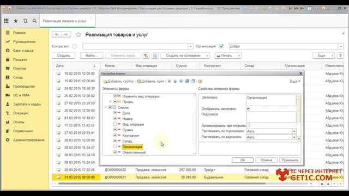This screenshot has width=349, height=196.
Task: Click the round orange icon in settings toolbar
Action: pyautogui.click(x=200, y=81)
